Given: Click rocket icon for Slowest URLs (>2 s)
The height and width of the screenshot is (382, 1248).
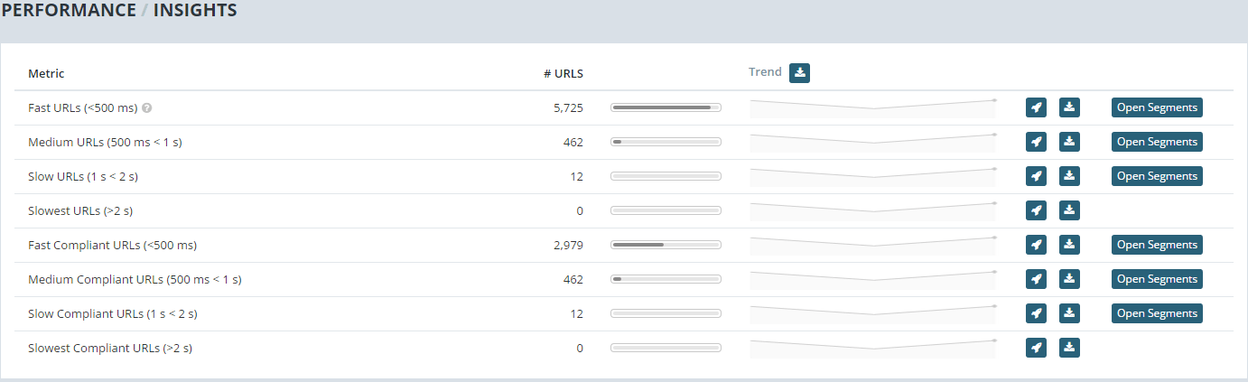Looking at the screenshot, I should 1036,210.
